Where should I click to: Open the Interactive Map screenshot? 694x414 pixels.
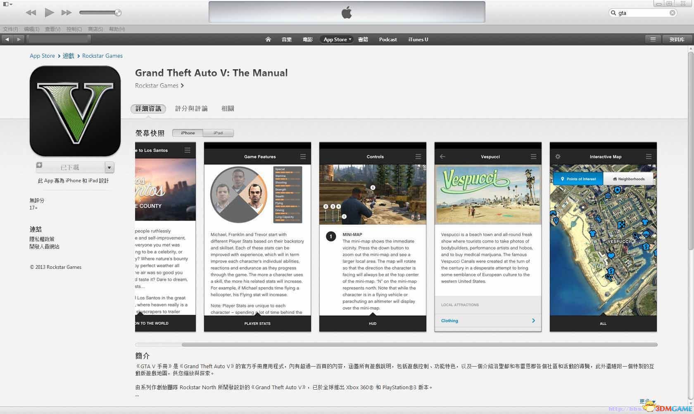point(603,237)
